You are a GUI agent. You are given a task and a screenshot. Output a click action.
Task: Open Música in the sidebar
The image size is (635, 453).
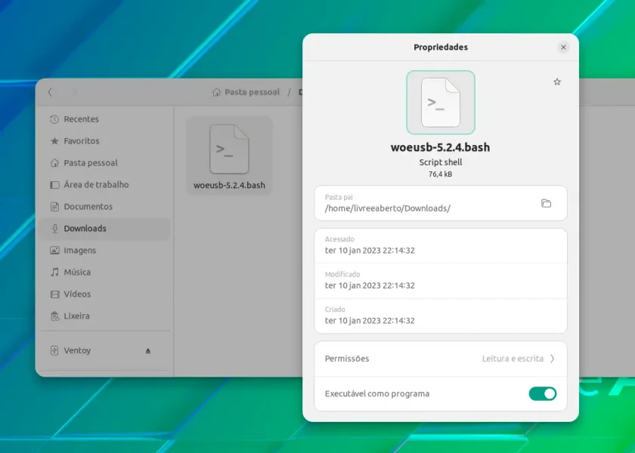tap(105, 272)
